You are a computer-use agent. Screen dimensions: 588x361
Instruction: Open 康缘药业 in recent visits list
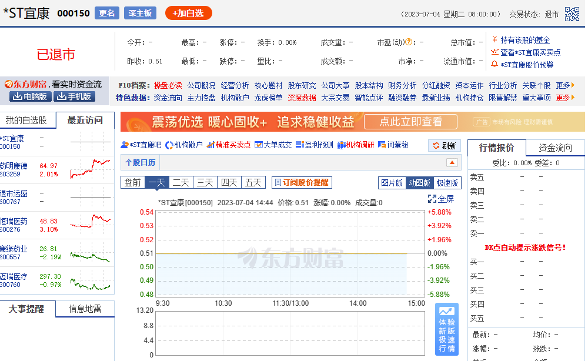pos(14,249)
